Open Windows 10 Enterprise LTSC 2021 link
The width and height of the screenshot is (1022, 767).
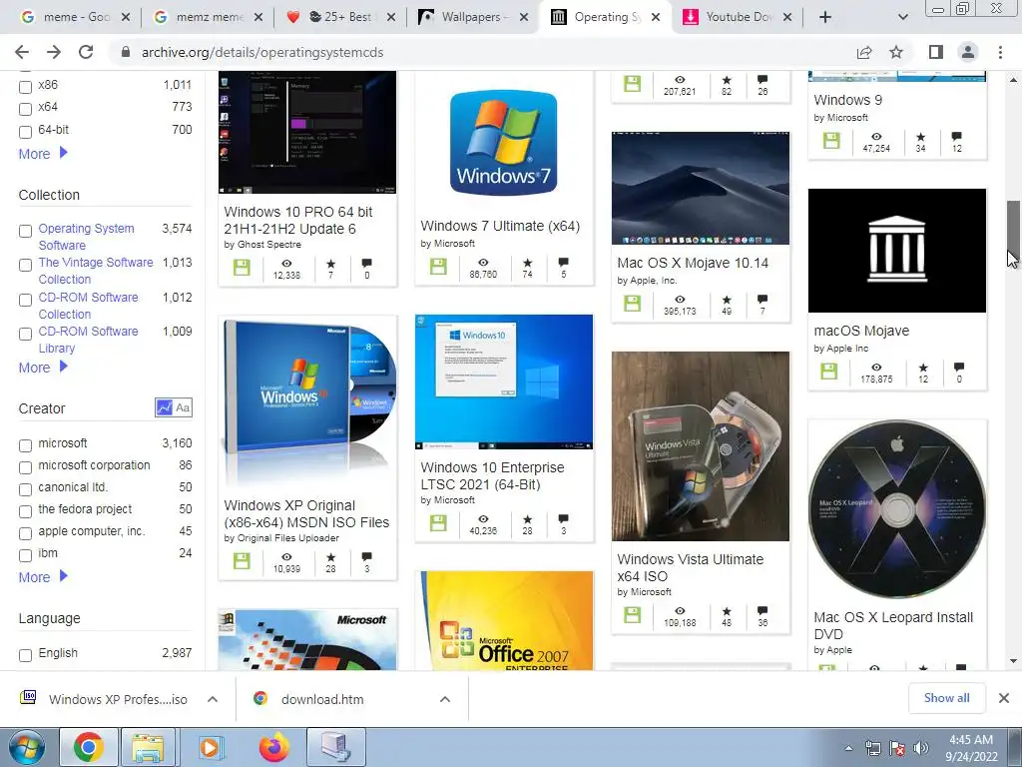[492, 476]
